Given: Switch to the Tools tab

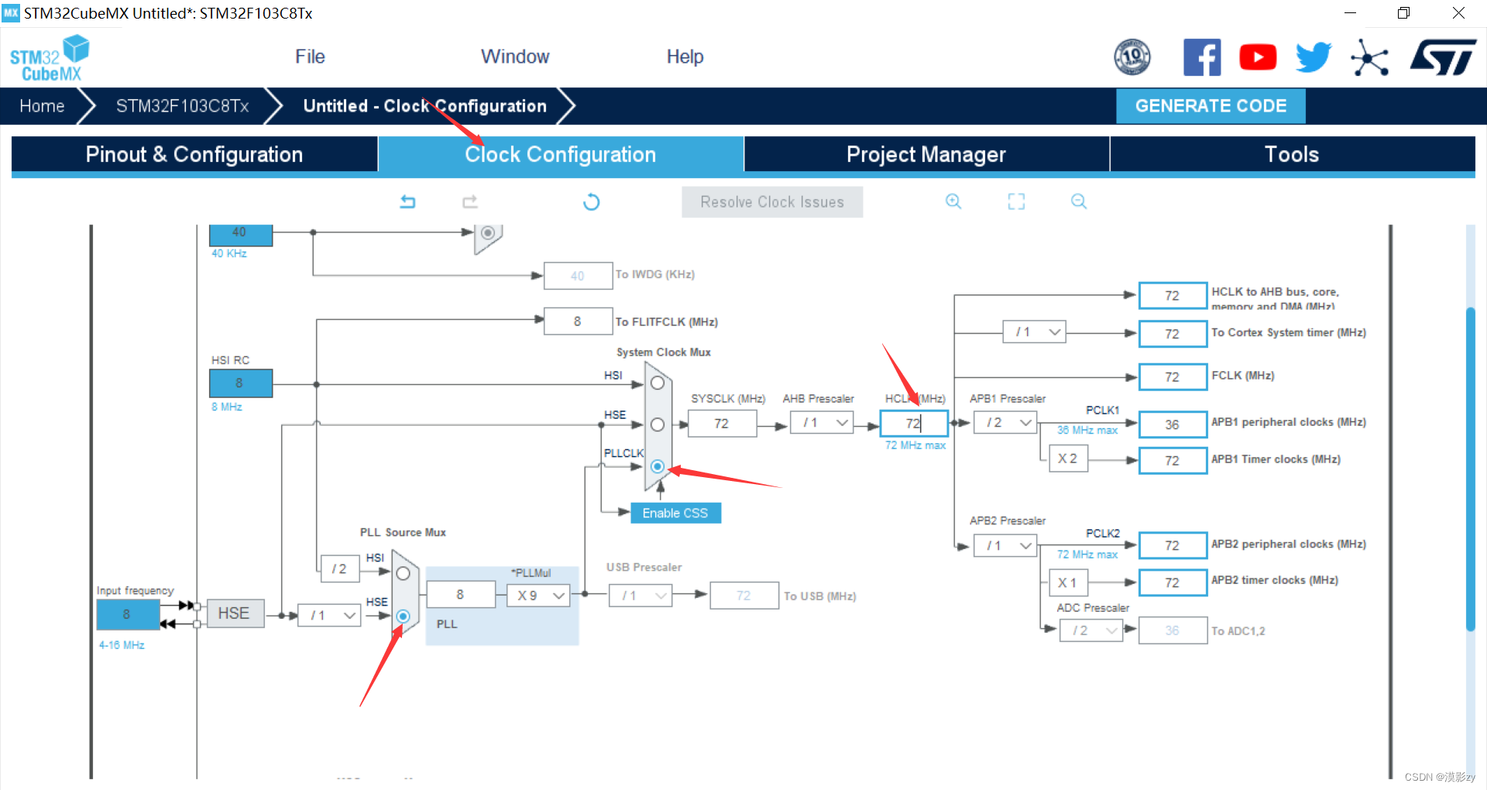Looking at the screenshot, I should pos(1292,154).
